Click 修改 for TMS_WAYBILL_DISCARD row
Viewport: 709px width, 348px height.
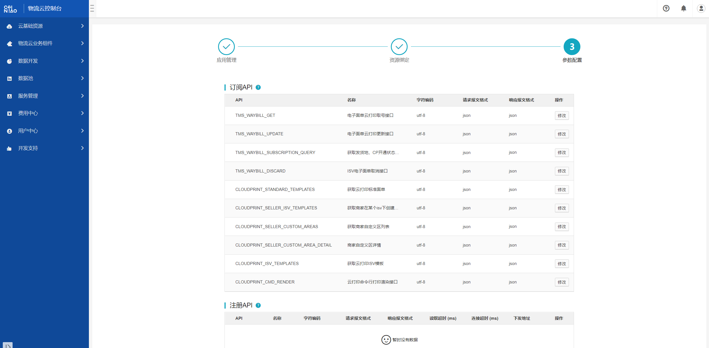tap(561, 171)
